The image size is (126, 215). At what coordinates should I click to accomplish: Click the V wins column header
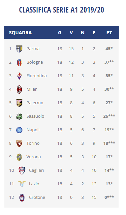[71, 33]
